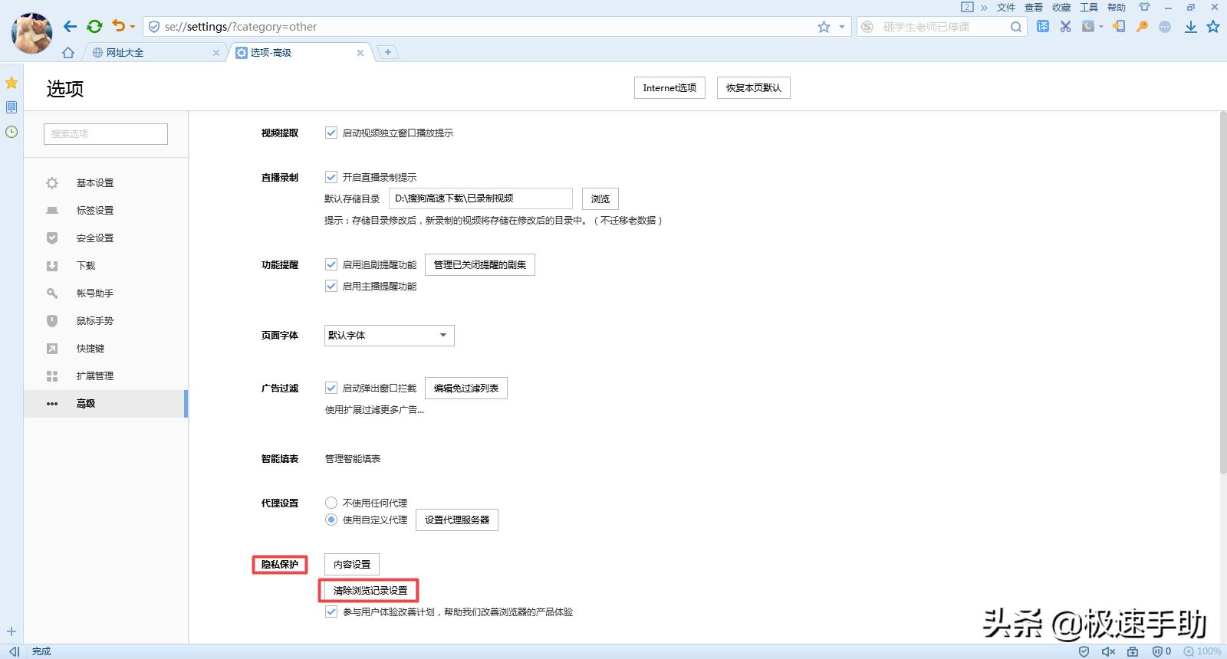Select 不使用任何代理 radio button
The height and width of the screenshot is (659, 1227).
coord(331,503)
